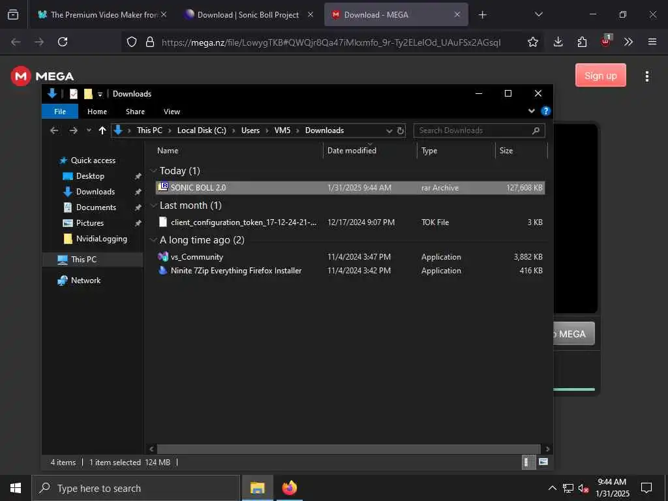Open a new Firefox tab
Screen dimensions: 668x501
pyautogui.click(x=482, y=15)
